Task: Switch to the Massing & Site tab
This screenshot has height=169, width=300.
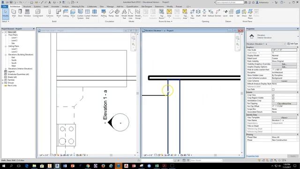Action: [78, 7]
